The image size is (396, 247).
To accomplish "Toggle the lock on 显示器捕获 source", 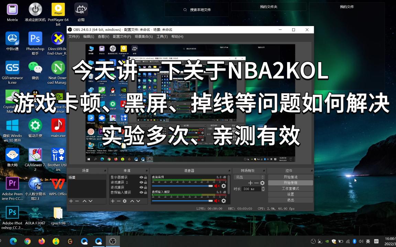I will point(145,177).
